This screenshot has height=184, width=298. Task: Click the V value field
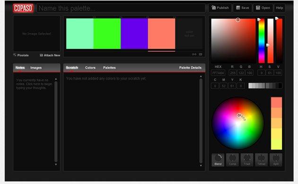coord(278,73)
